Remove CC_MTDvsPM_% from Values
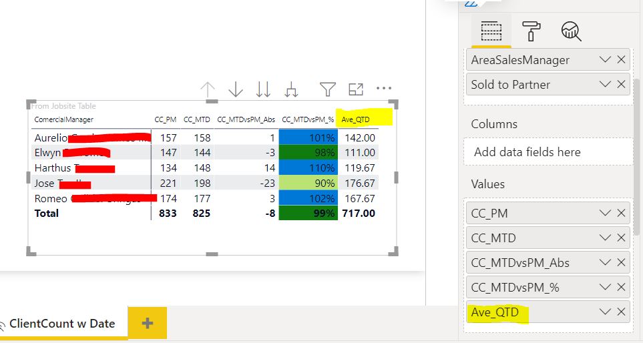The width and height of the screenshot is (643, 343). [621, 287]
